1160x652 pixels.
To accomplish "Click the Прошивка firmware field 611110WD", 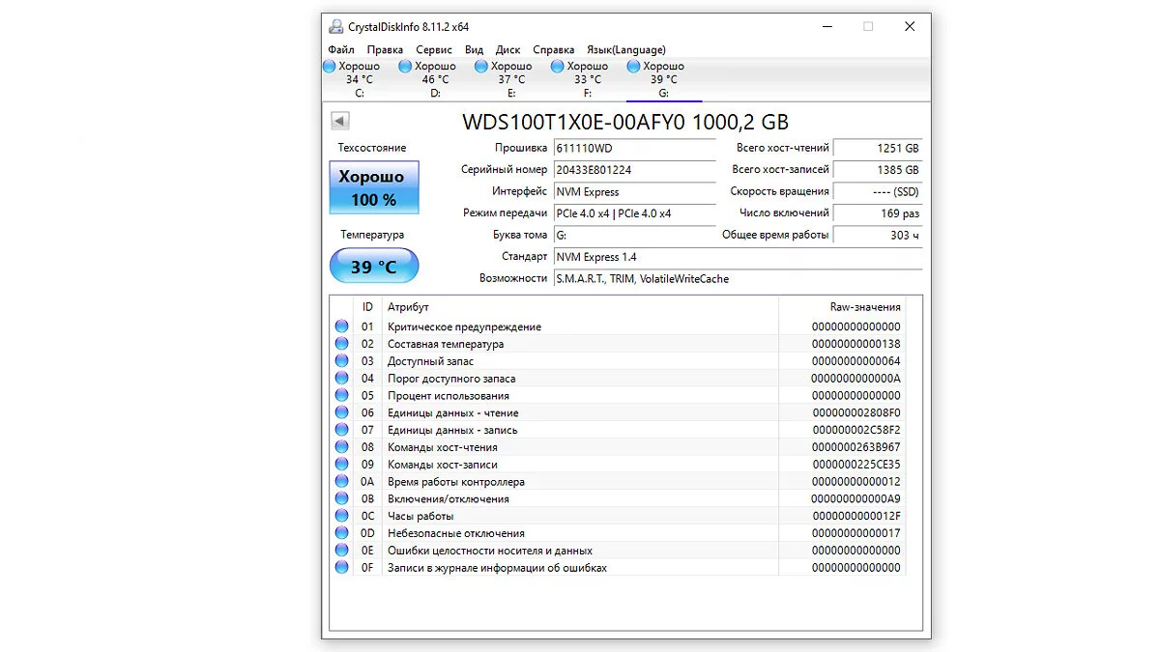I will pyautogui.click(x=633, y=149).
